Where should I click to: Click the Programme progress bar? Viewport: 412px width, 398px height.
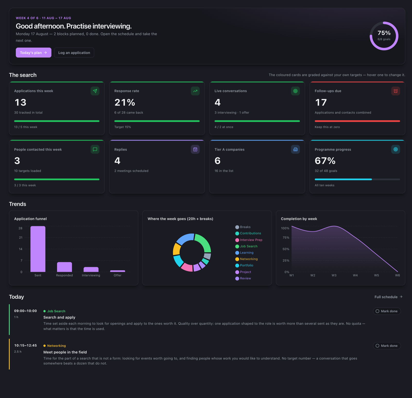coord(357,179)
